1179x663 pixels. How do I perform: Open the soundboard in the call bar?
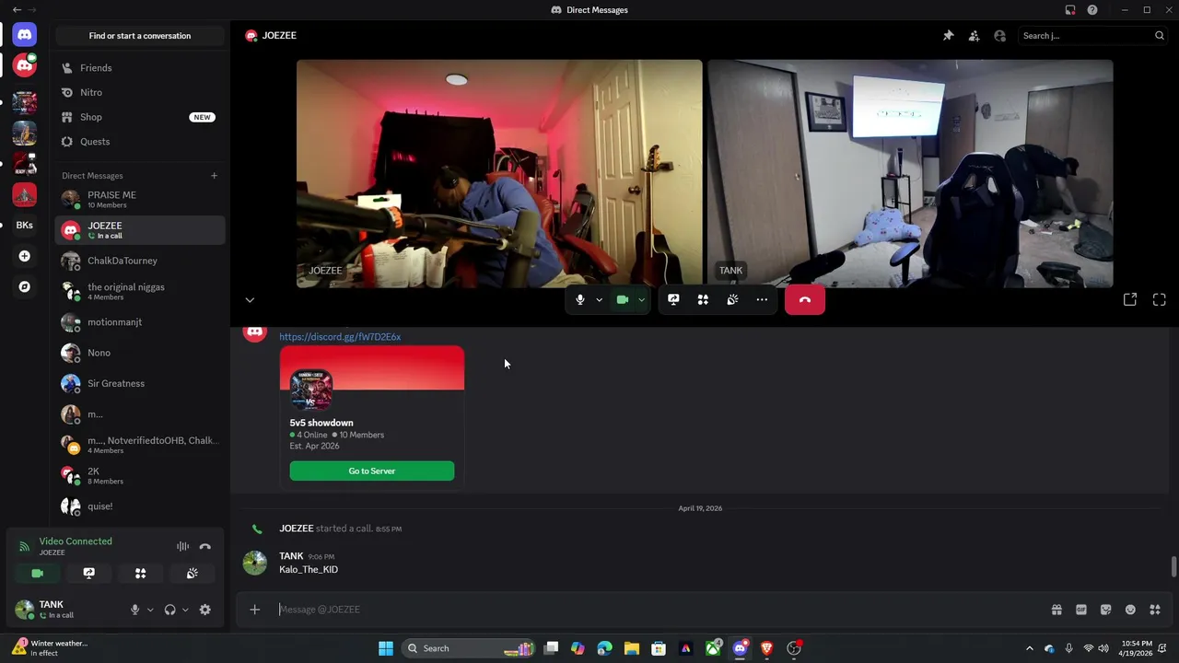click(x=732, y=299)
